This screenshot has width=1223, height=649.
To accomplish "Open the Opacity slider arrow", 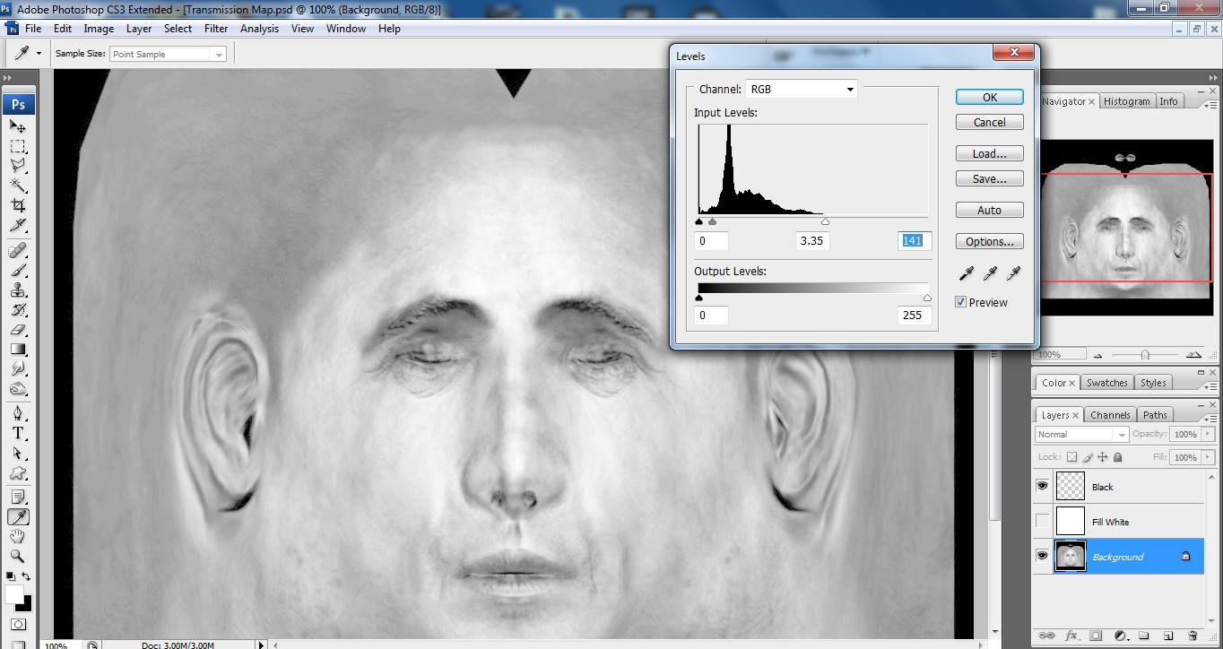I will [1206, 434].
